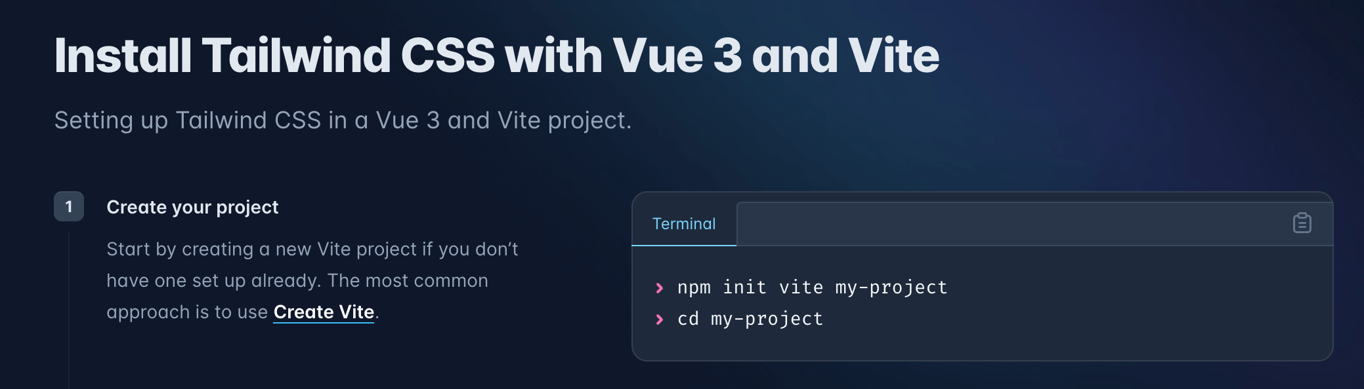This screenshot has width=1364, height=389.
Task: Click the "npm init vite my-project" command
Action: click(x=812, y=287)
